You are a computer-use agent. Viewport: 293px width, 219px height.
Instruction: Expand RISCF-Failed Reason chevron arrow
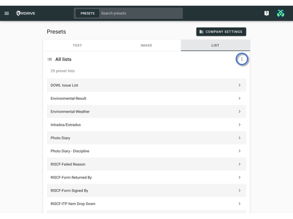click(239, 164)
